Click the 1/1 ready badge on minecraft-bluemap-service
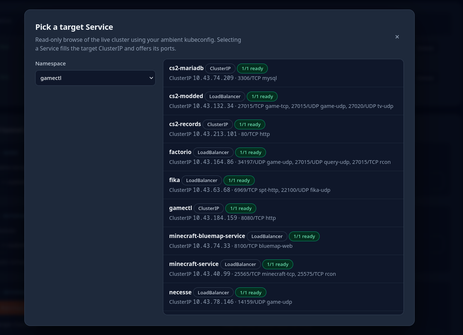The width and height of the screenshot is (463, 335). (x=304, y=236)
